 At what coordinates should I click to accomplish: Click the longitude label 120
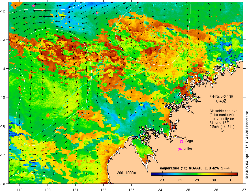(48, 190)
